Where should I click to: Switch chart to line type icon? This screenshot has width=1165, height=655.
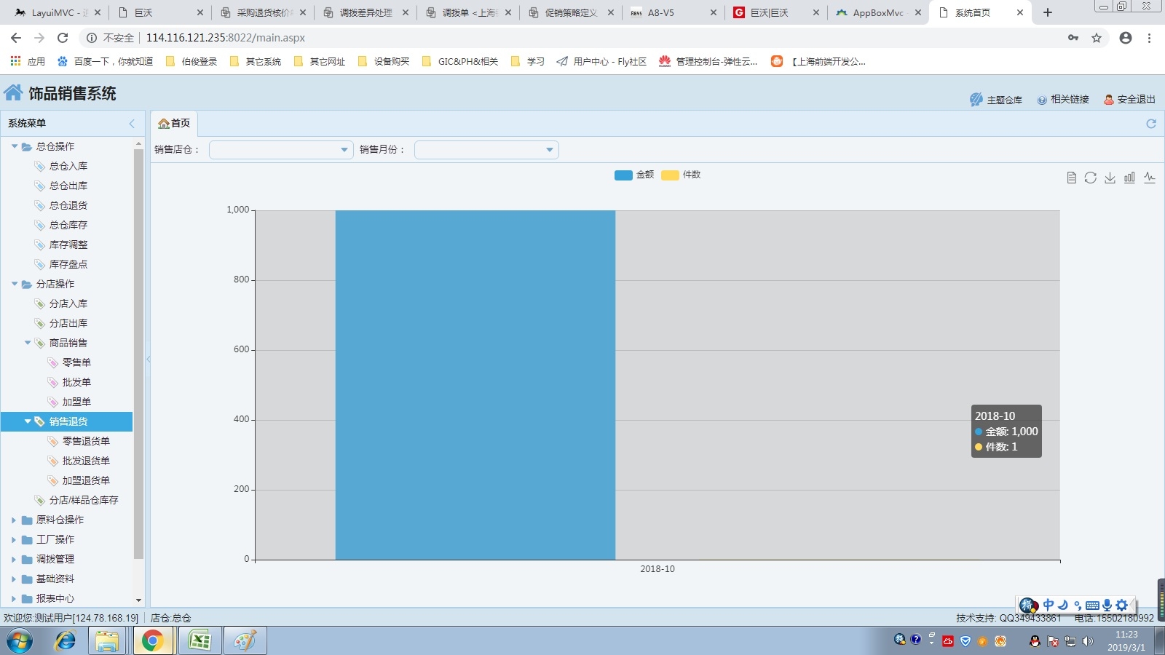1150,178
